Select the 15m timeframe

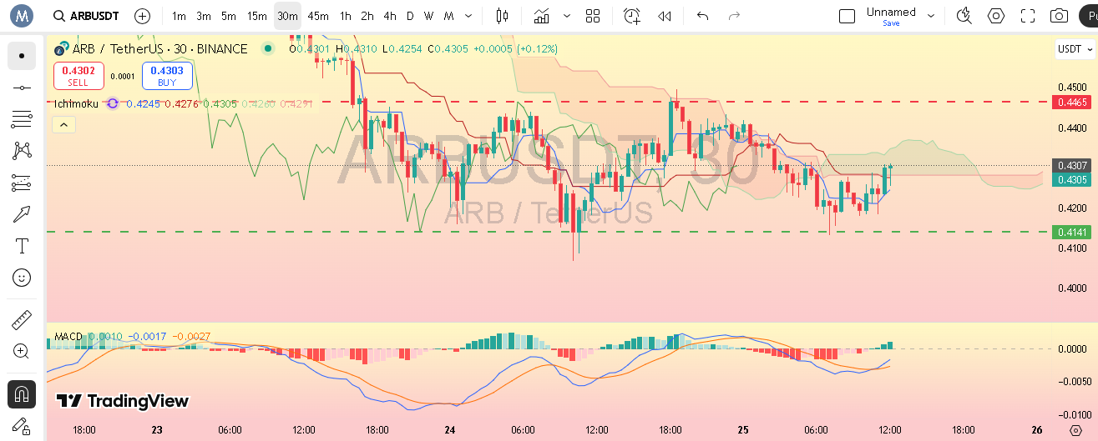point(257,16)
